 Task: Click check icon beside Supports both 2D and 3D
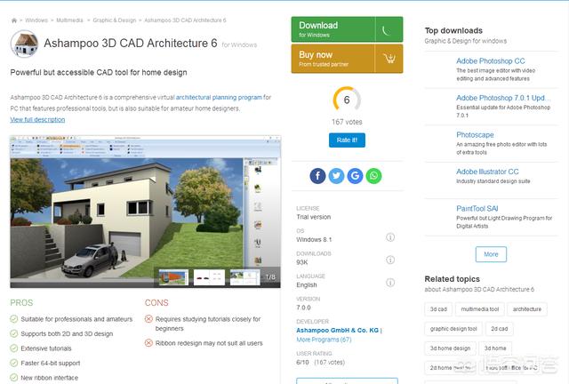(14, 333)
